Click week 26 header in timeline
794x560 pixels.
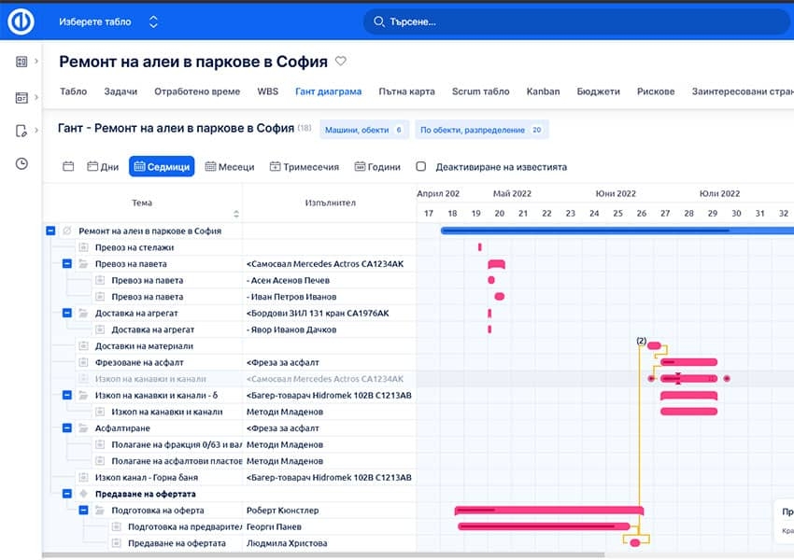(641, 214)
